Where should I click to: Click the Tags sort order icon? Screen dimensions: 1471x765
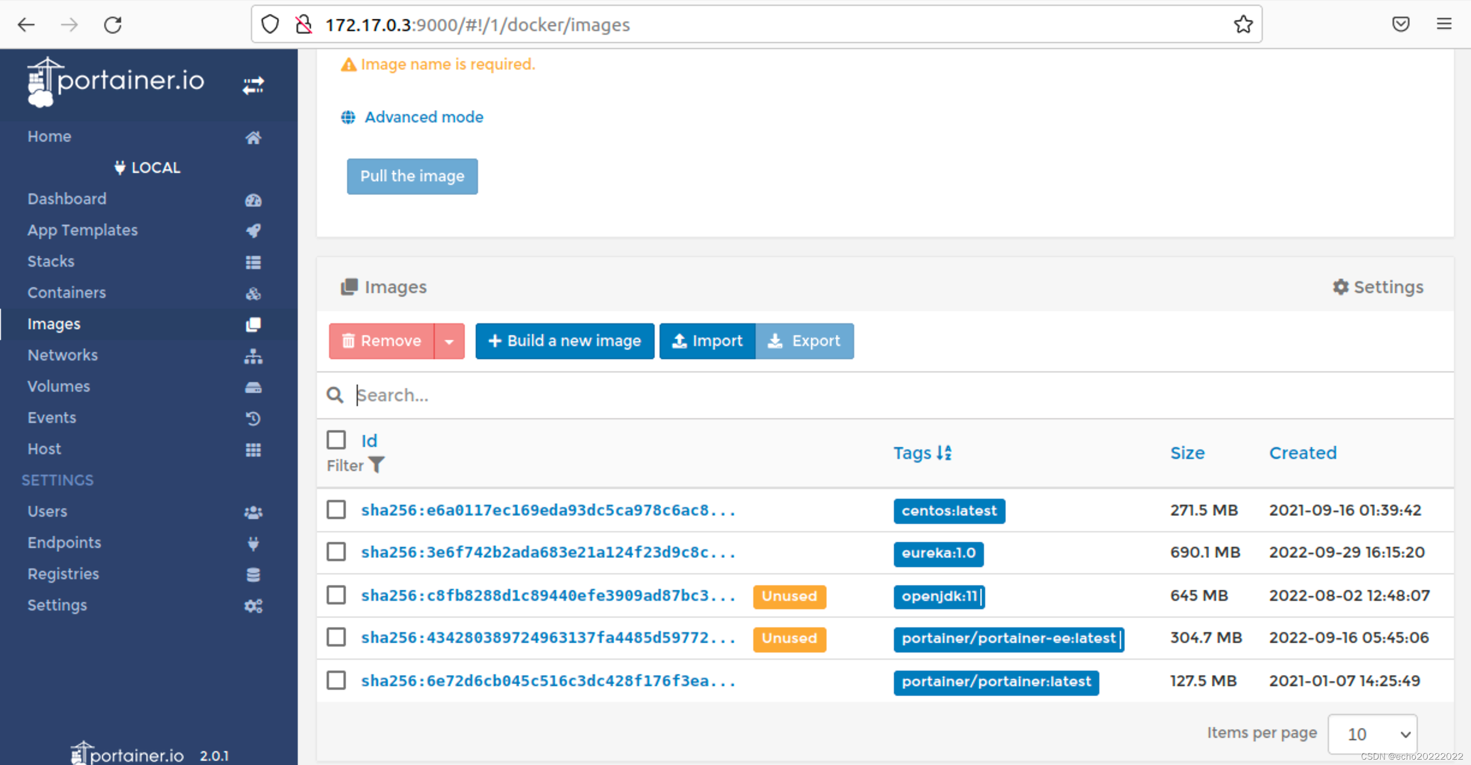pyautogui.click(x=944, y=452)
